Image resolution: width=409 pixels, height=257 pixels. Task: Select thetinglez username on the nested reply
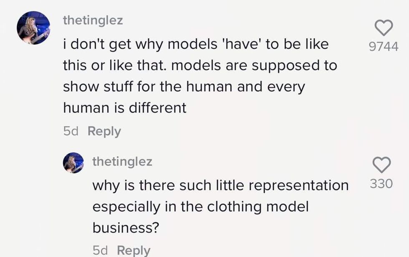coord(122,162)
